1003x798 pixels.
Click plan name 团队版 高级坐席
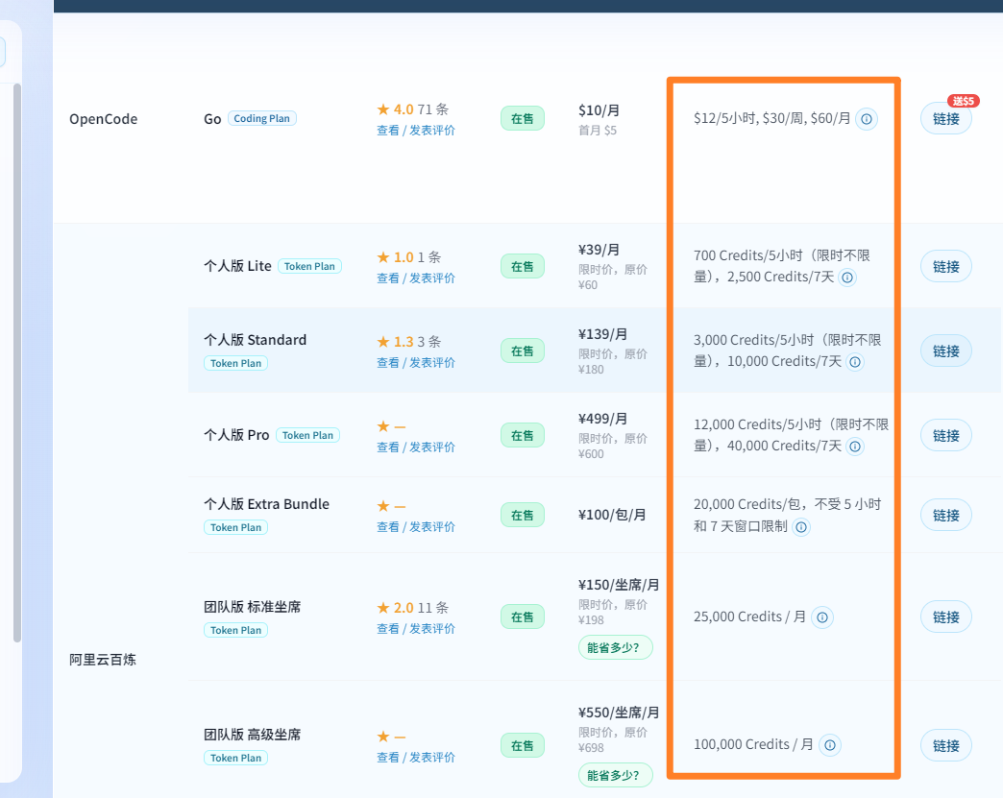coord(252,735)
